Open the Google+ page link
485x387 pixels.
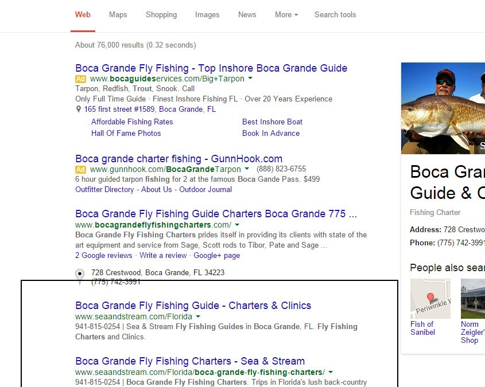[216, 256]
